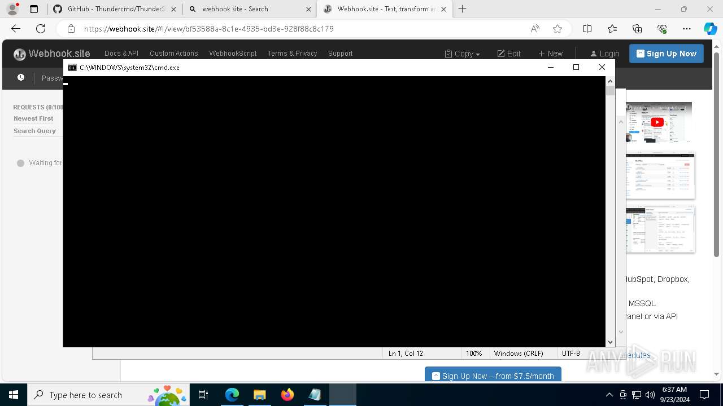
Task: Open the second screenshot thumbnail
Action: 660,175
